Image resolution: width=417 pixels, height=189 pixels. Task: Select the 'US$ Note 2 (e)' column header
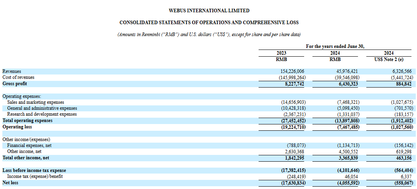point(388,59)
